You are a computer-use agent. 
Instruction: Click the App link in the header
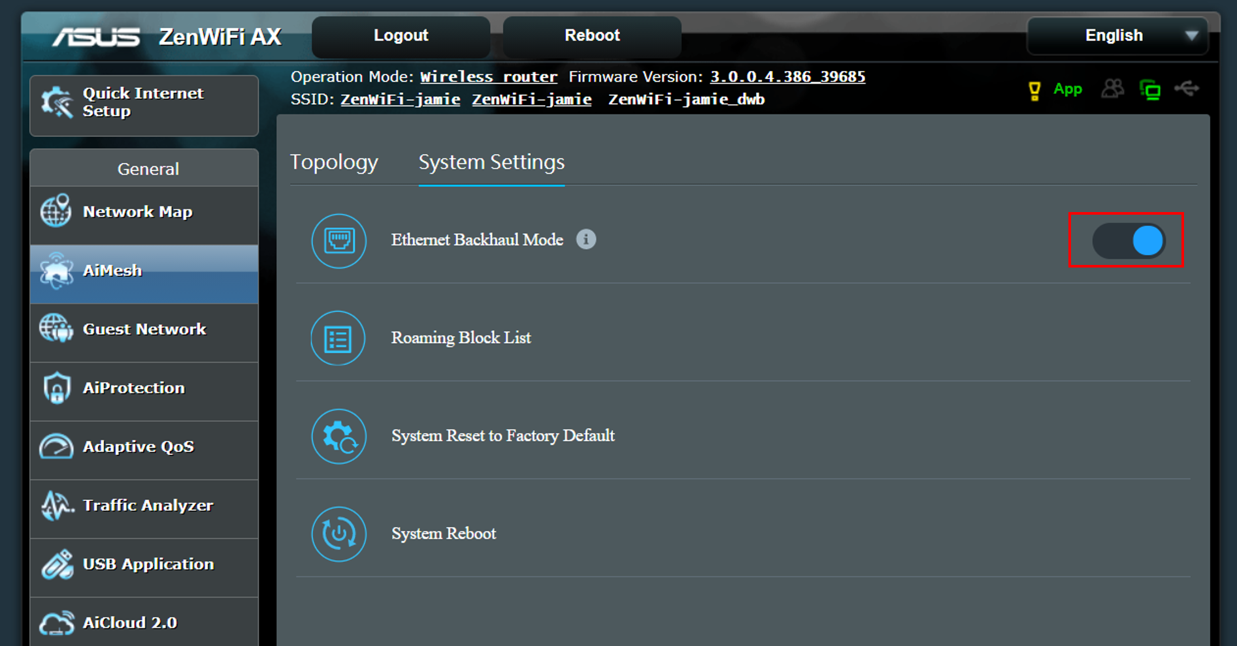(x=1067, y=89)
